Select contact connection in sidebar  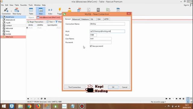pyautogui.click(x=13, y=25)
